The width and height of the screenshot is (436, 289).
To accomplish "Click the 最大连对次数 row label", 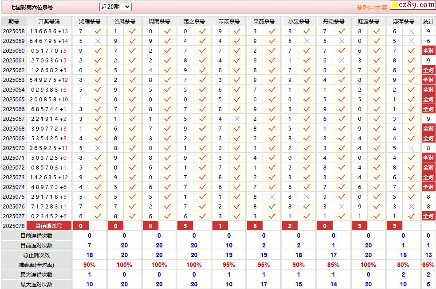I will 36,284.
